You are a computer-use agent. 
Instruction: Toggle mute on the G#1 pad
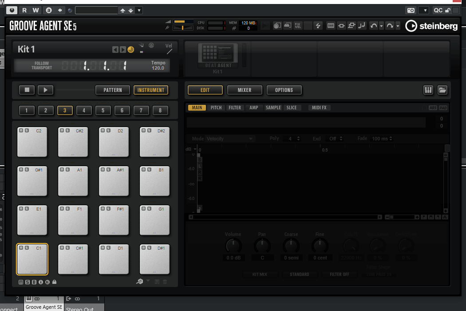tap(21, 170)
